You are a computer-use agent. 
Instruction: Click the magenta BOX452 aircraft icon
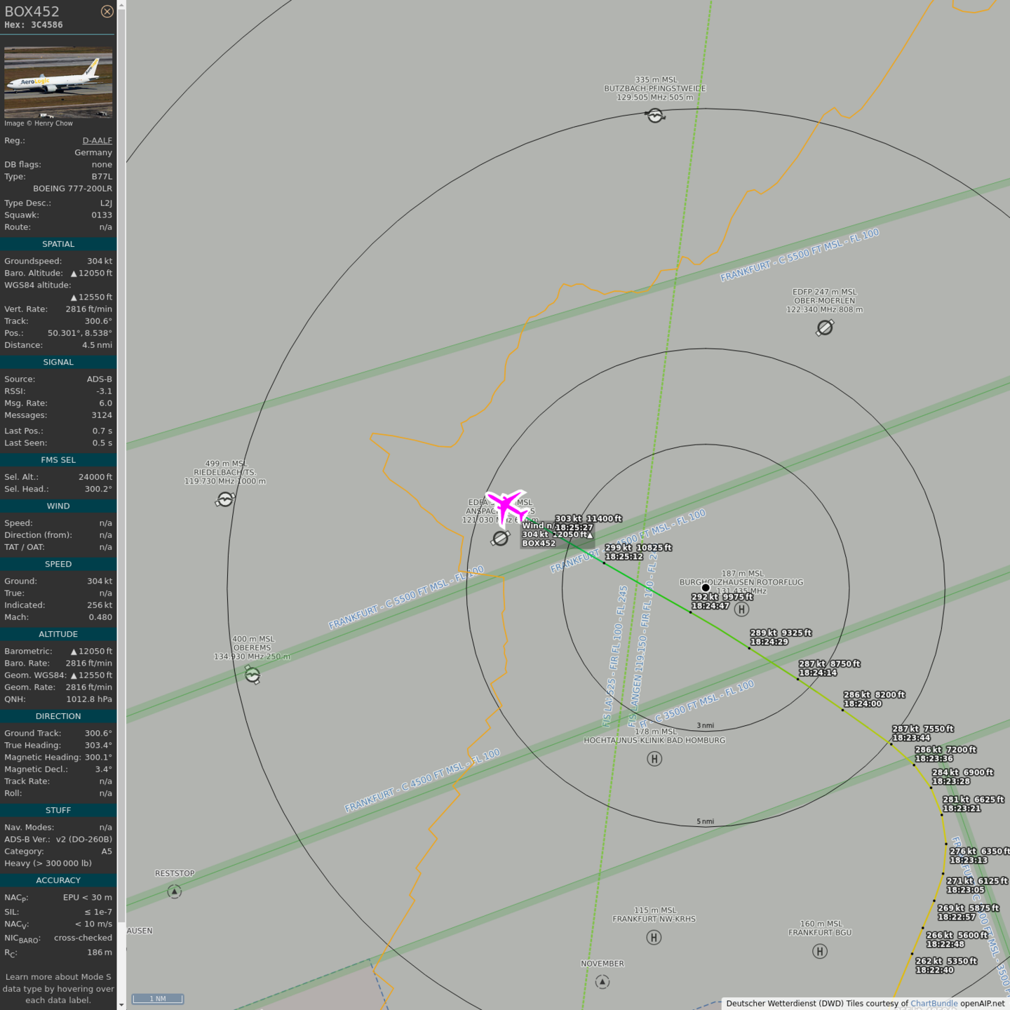pyautogui.click(x=506, y=506)
